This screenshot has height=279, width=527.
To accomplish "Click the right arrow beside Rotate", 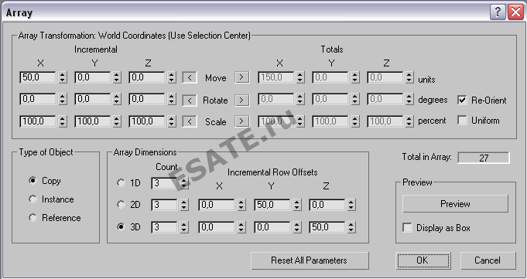I will tap(241, 100).
